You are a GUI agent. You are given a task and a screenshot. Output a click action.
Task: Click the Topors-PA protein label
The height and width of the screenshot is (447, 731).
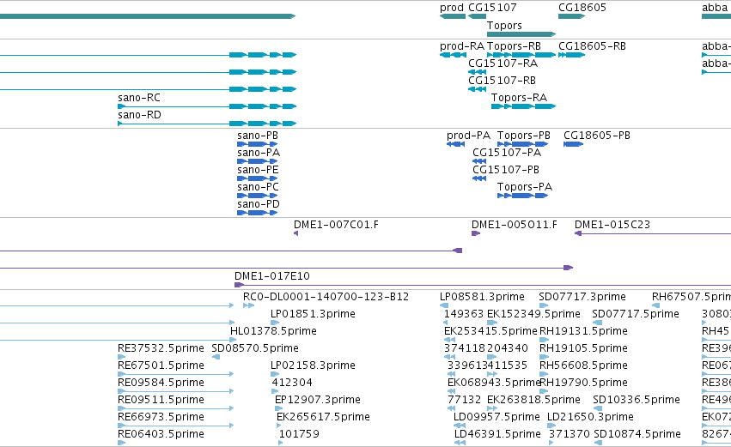coord(525,188)
